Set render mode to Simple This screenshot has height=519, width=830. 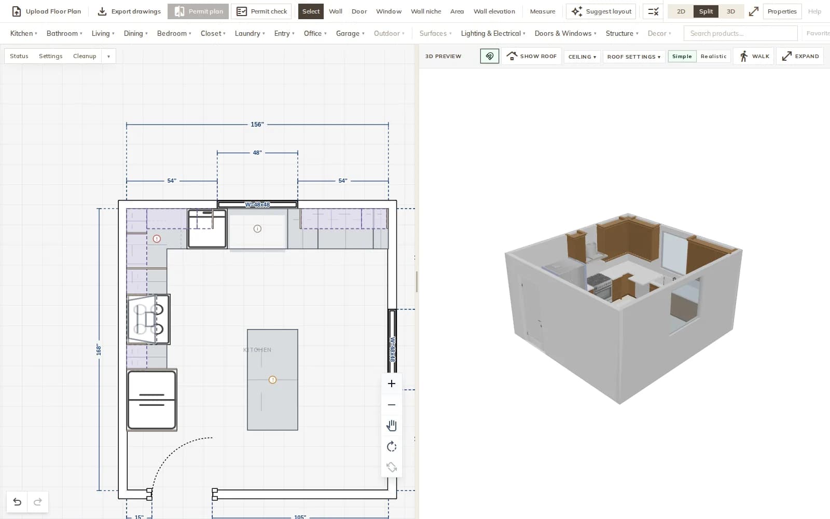coord(682,56)
